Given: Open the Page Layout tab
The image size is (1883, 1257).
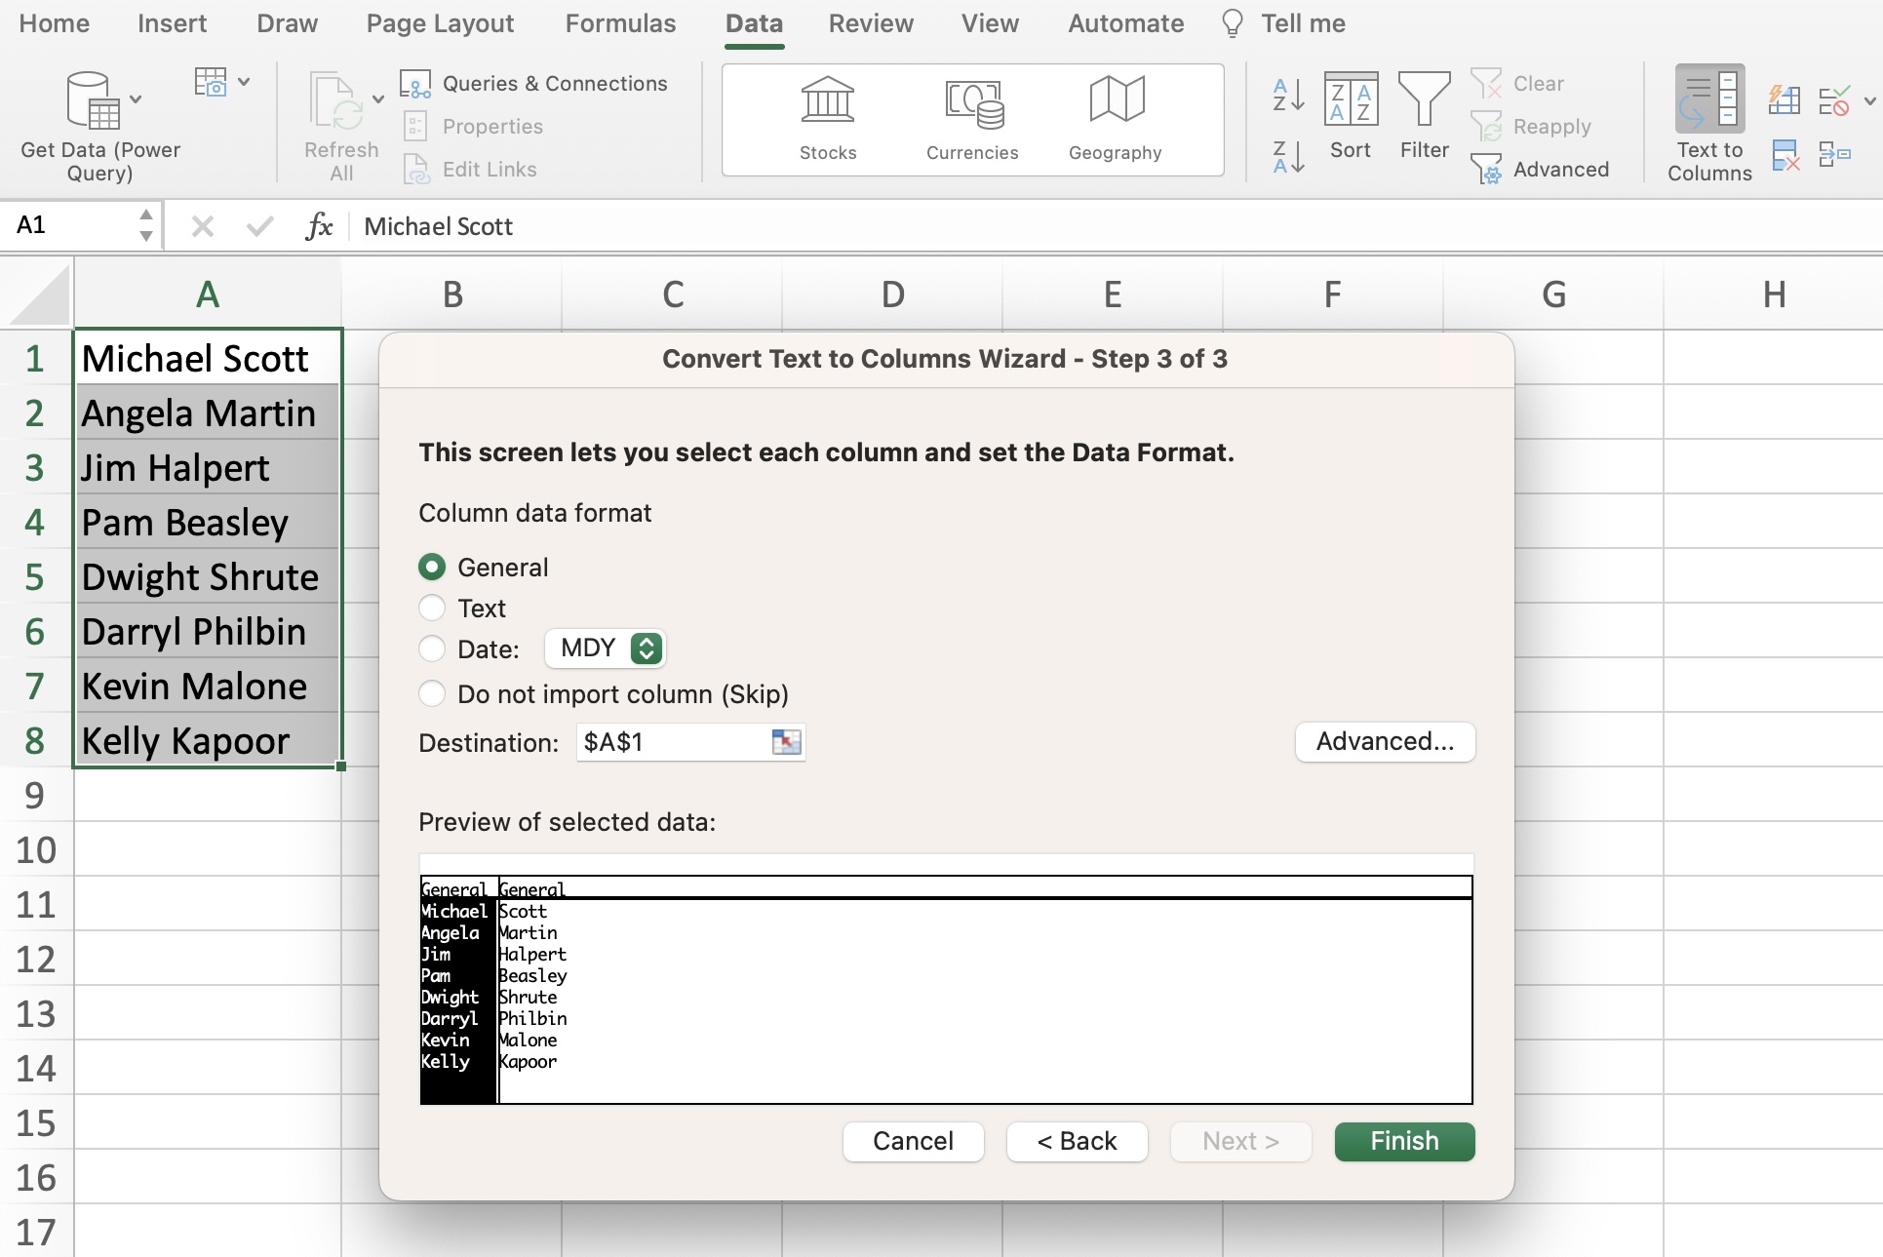Looking at the screenshot, I should [x=440, y=23].
